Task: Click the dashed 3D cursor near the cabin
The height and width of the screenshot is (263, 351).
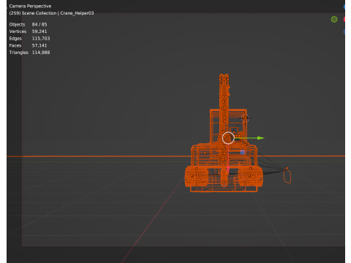Action: pos(245,118)
